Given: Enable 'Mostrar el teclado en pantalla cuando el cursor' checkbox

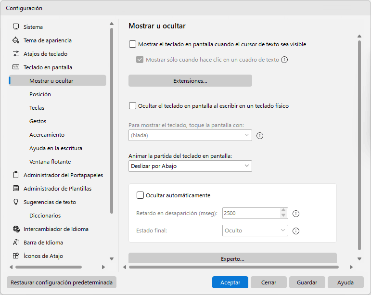Looking at the screenshot, I should coord(132,44).
